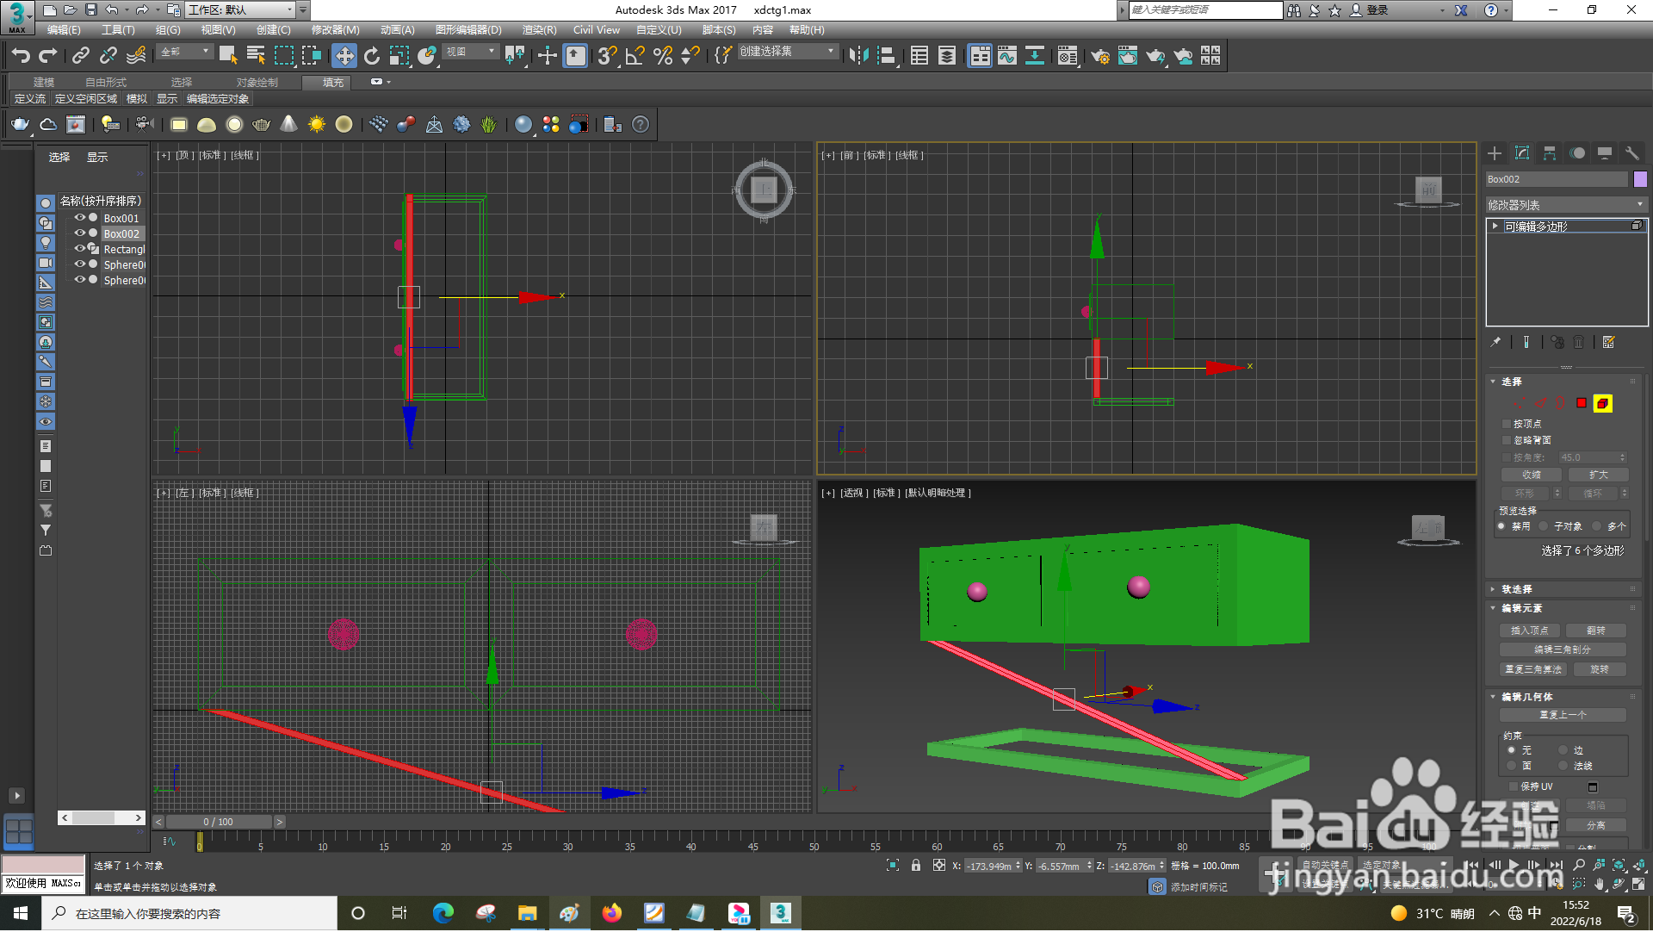Click the Select by Name icon
The width and height of the screenshot is (1653, 932).
(256, 56)
